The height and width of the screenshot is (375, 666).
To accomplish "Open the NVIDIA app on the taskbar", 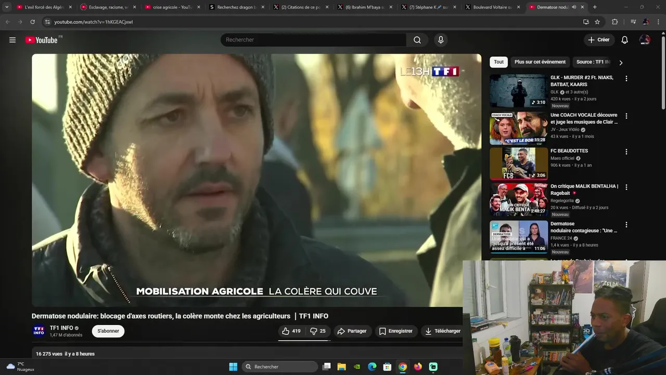I will pos(357,367).
